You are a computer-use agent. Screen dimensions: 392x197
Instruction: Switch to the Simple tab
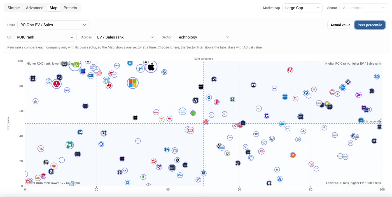[14, 8]
